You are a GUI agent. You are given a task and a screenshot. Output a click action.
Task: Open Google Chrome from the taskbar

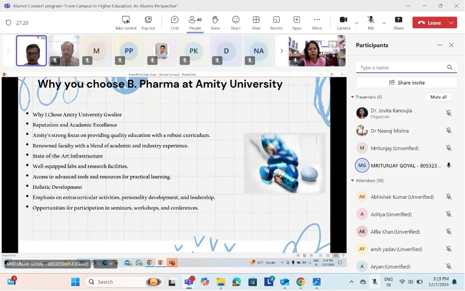coord(300,282)
